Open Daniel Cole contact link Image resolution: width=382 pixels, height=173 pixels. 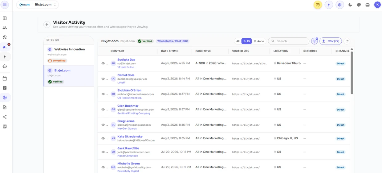pos(126,75)
